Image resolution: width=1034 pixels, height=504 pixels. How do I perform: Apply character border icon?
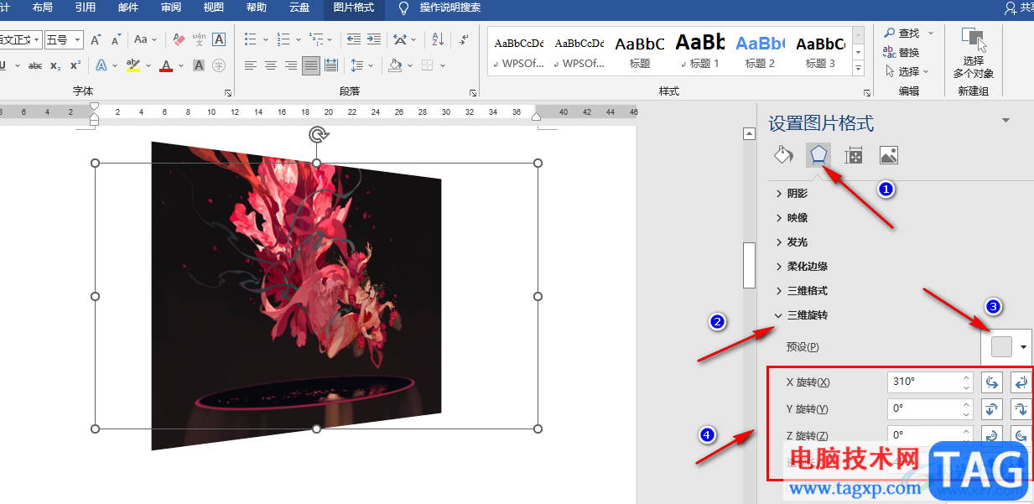pyautogui.click(x=219, y=39)
